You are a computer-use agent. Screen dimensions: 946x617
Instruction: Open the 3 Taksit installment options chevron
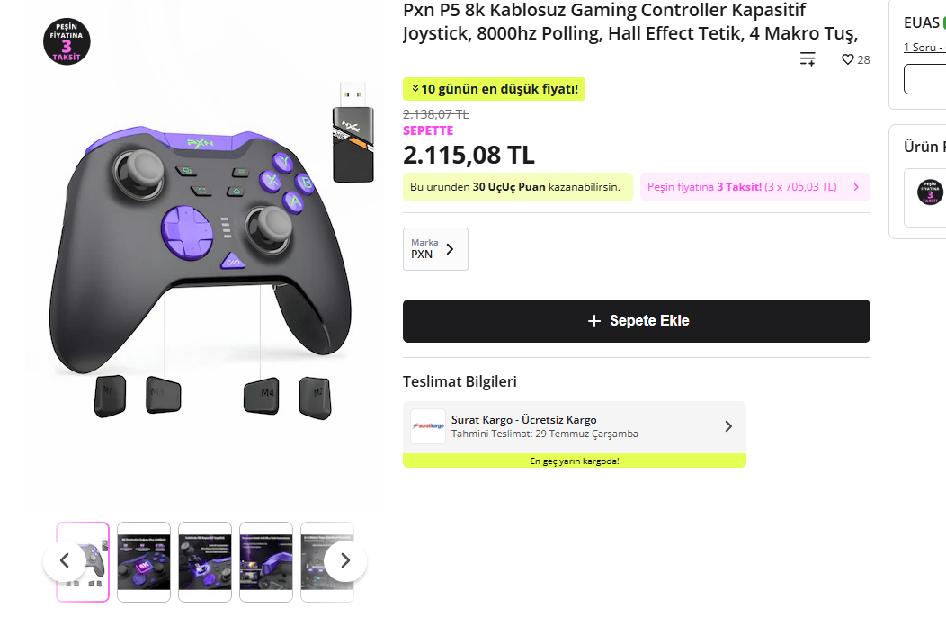(x=856, y=187)
